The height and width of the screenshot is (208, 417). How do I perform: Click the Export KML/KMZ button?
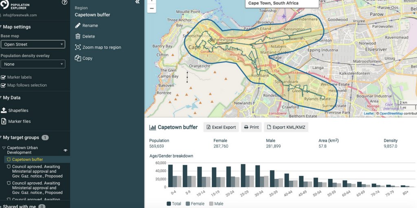(286, 127)
